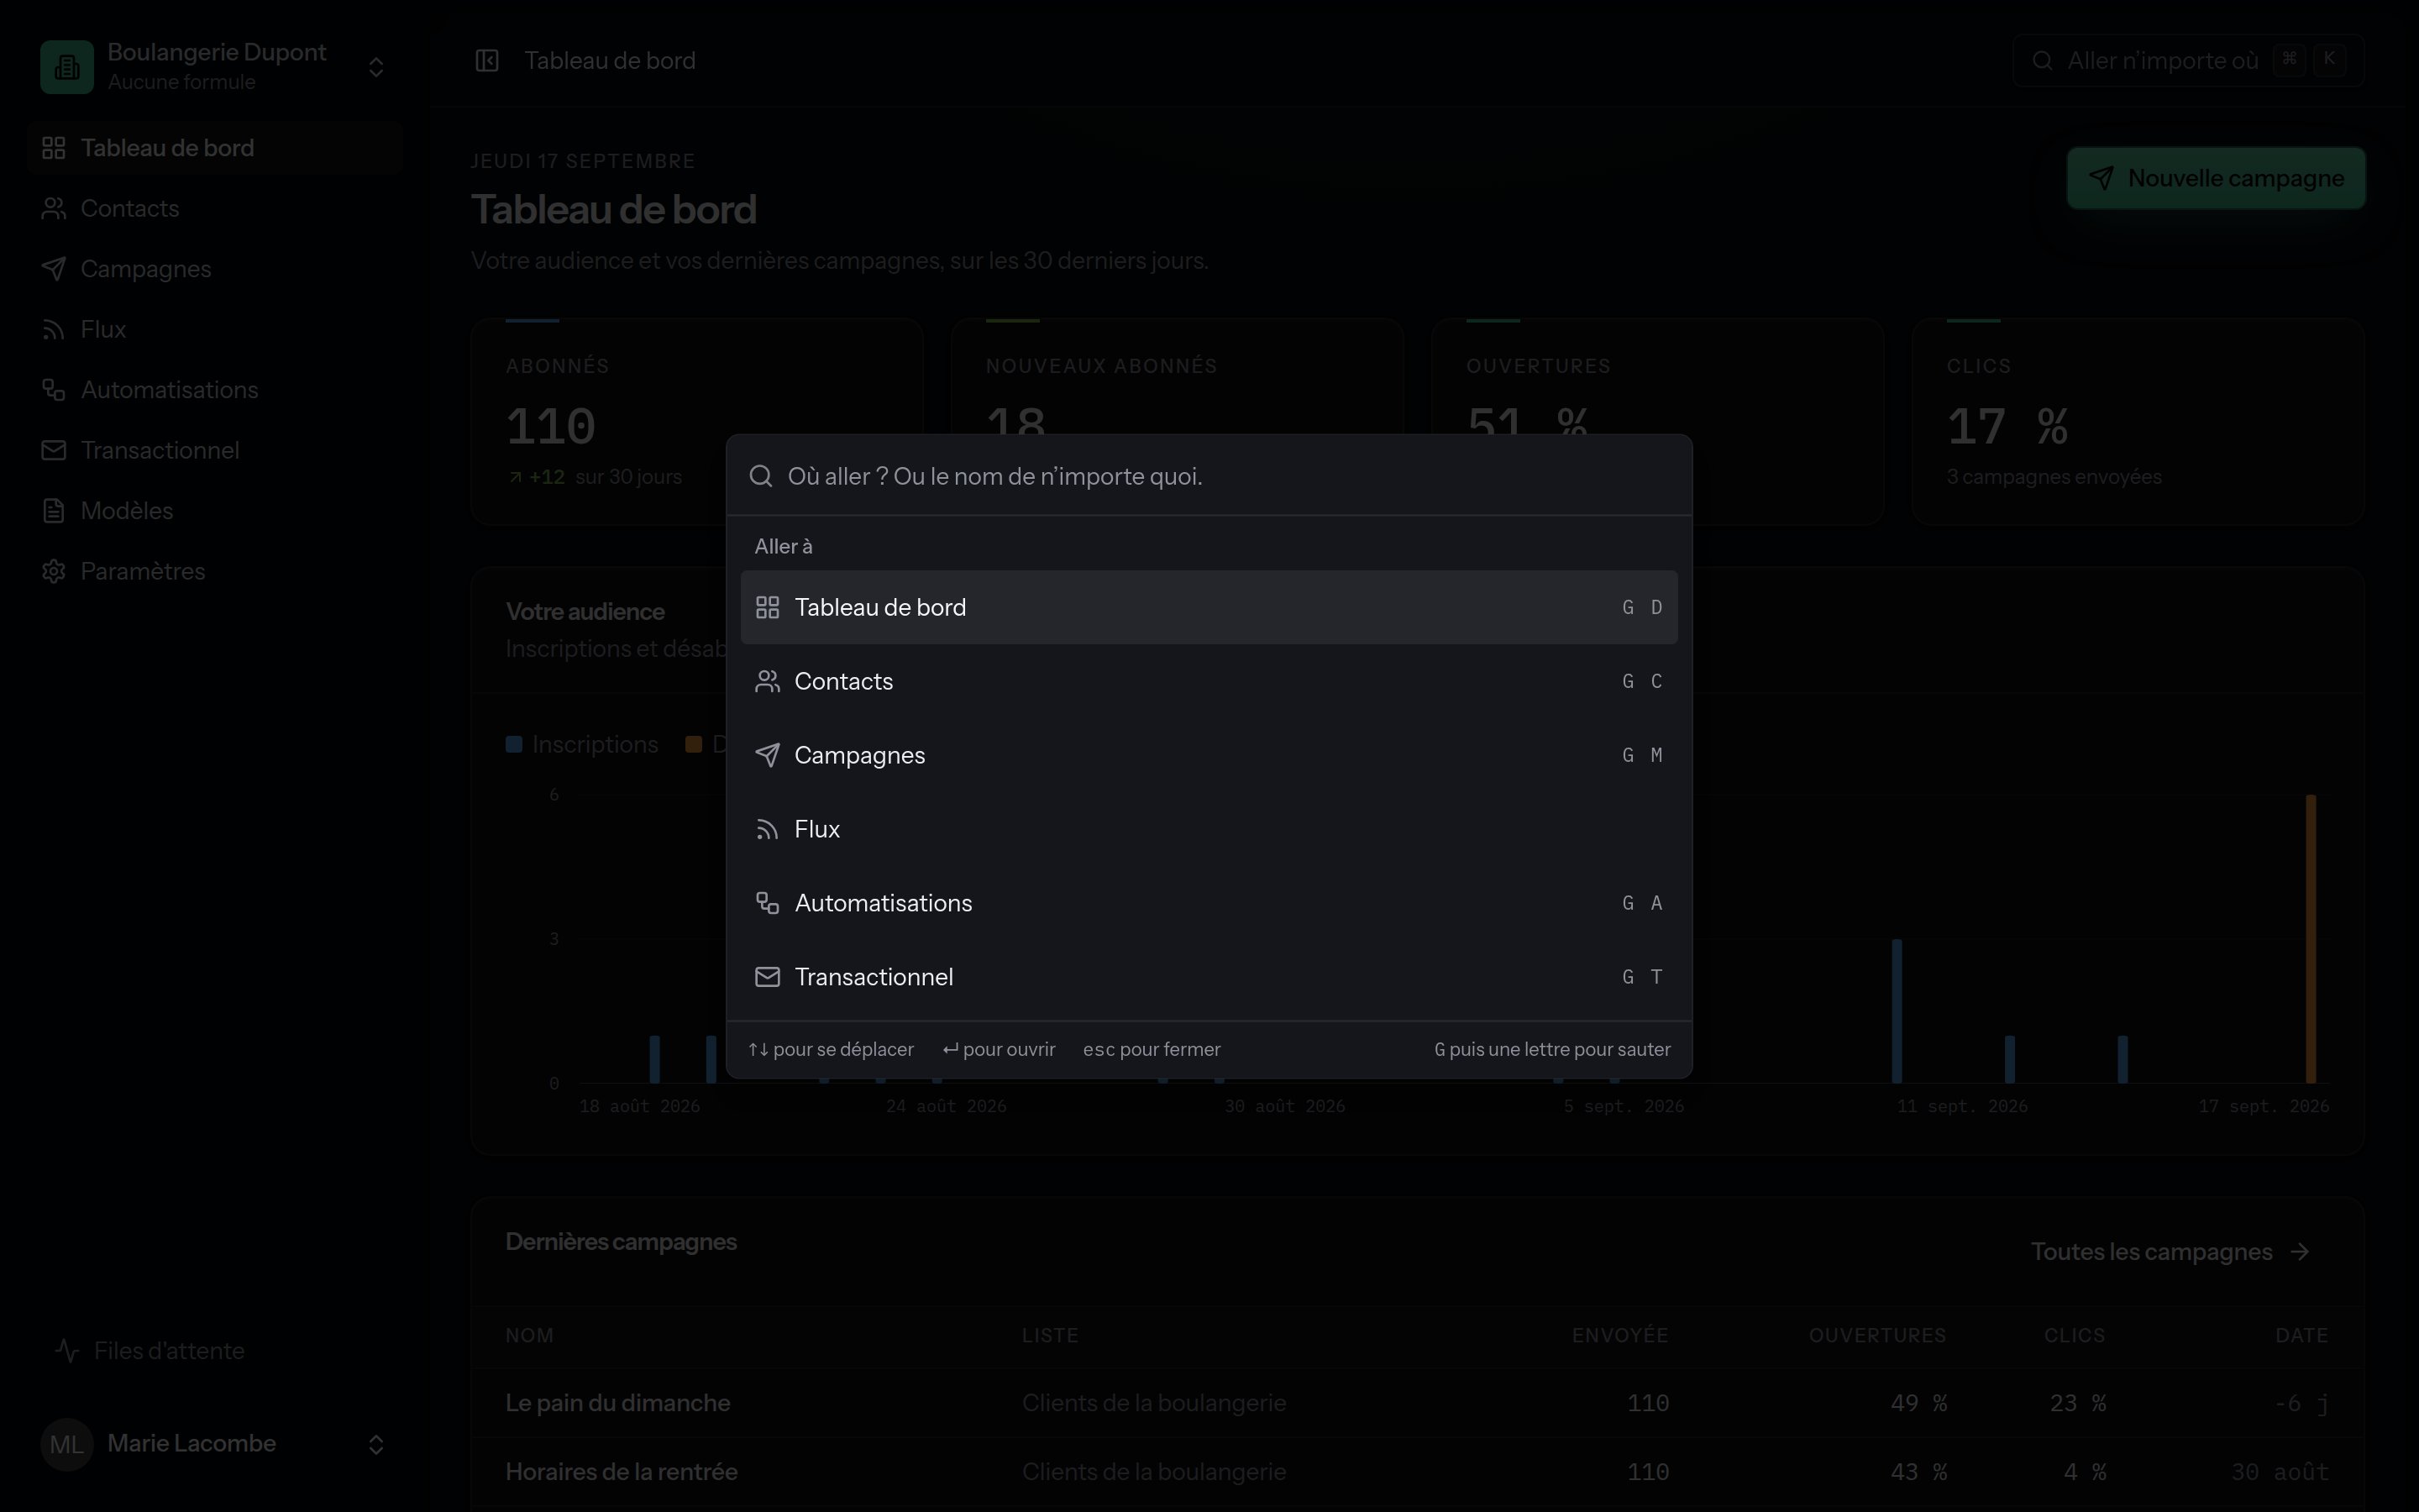Click the Flux RSS icon in palette
Screen dimensions: 2419x1512
[x=768, y=829]
